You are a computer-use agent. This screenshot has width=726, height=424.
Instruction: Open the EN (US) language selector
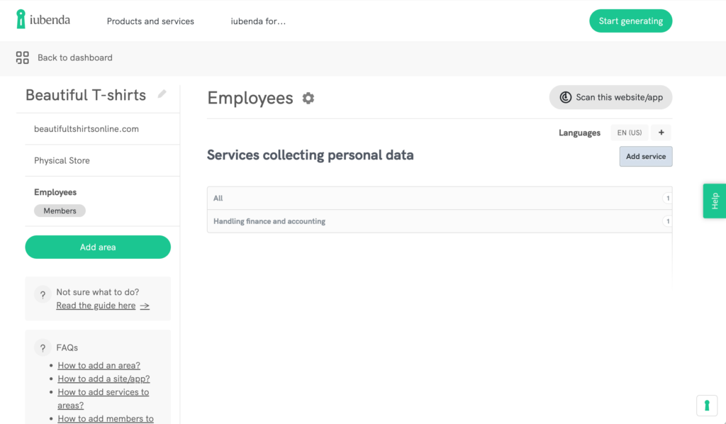(629, 133)
